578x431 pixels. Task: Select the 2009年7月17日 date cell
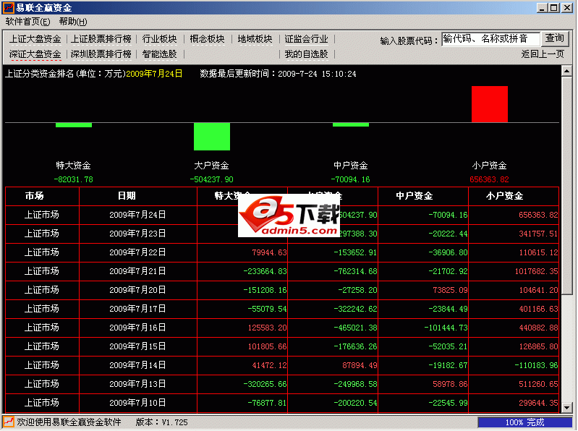pos(138,309)
